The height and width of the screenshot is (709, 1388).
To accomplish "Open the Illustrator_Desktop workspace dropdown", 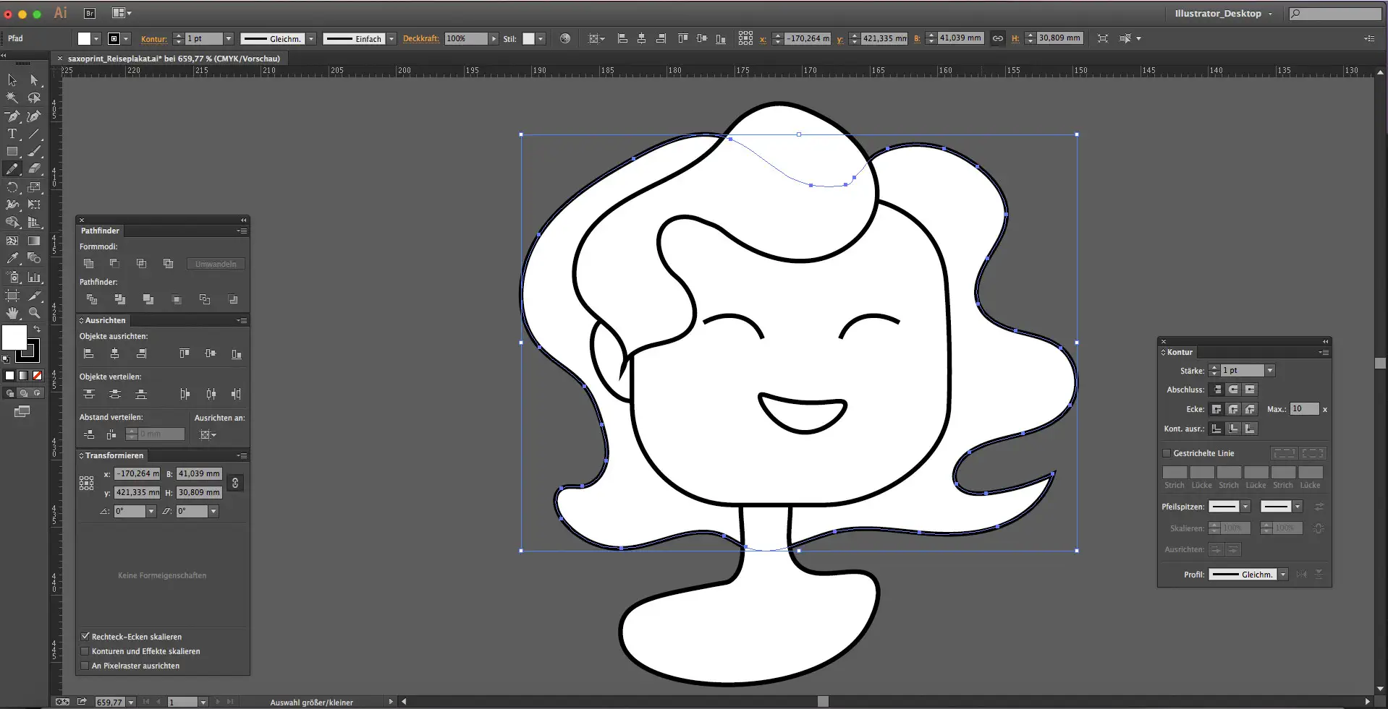I will [x=1222, y=14].
